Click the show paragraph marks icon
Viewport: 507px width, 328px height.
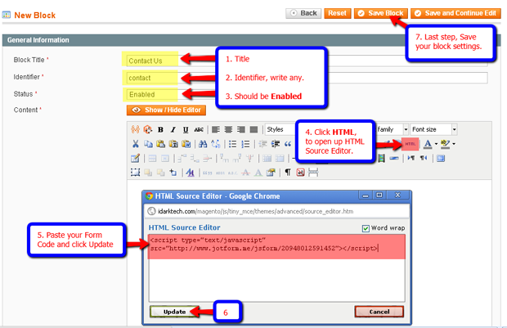point(288,173)
